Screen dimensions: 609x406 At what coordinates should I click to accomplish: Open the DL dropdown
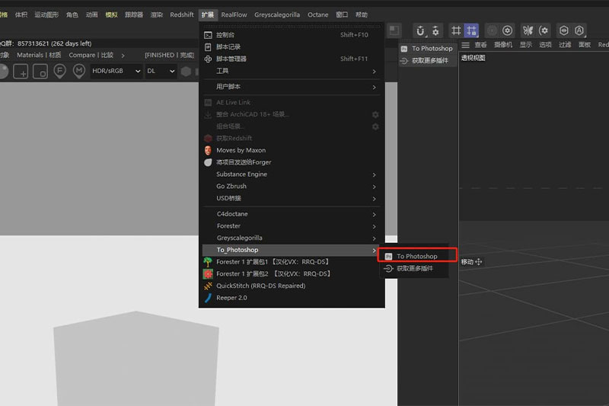click(161, 71)
